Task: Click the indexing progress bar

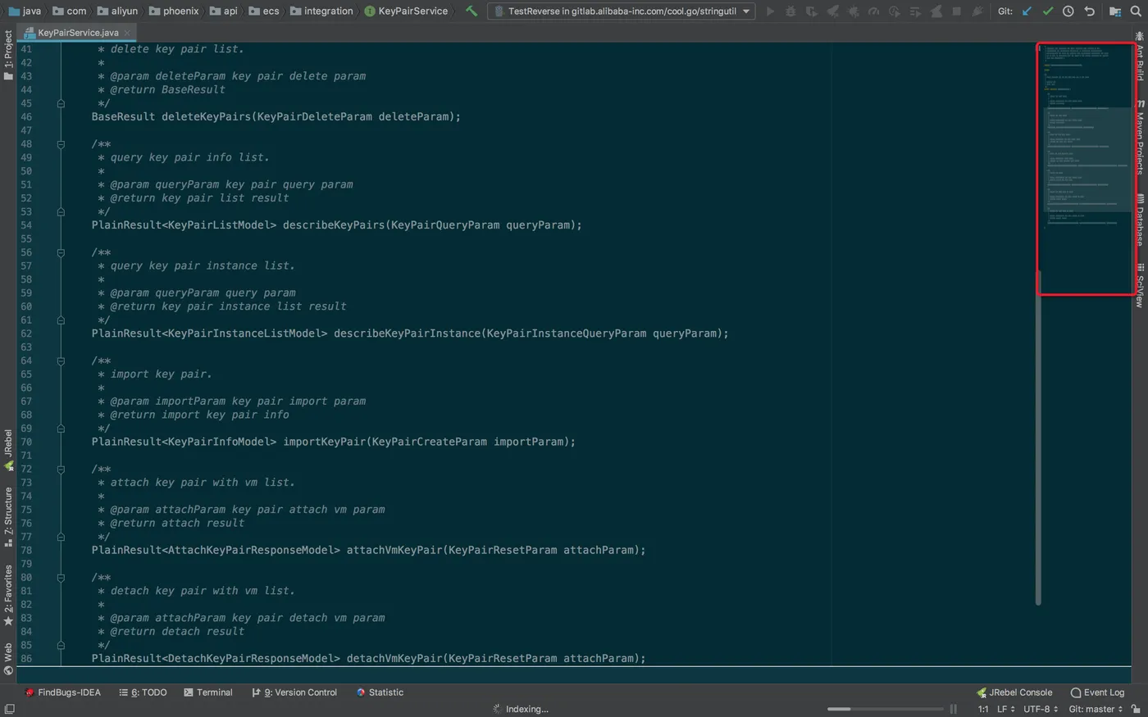Action: click(885, 709)
